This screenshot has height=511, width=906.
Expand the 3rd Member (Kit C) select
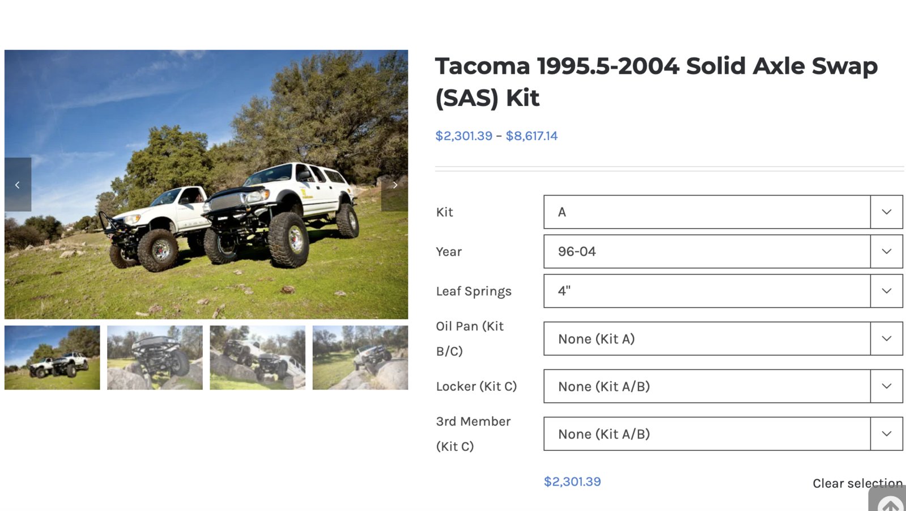[x=723, y=434]
